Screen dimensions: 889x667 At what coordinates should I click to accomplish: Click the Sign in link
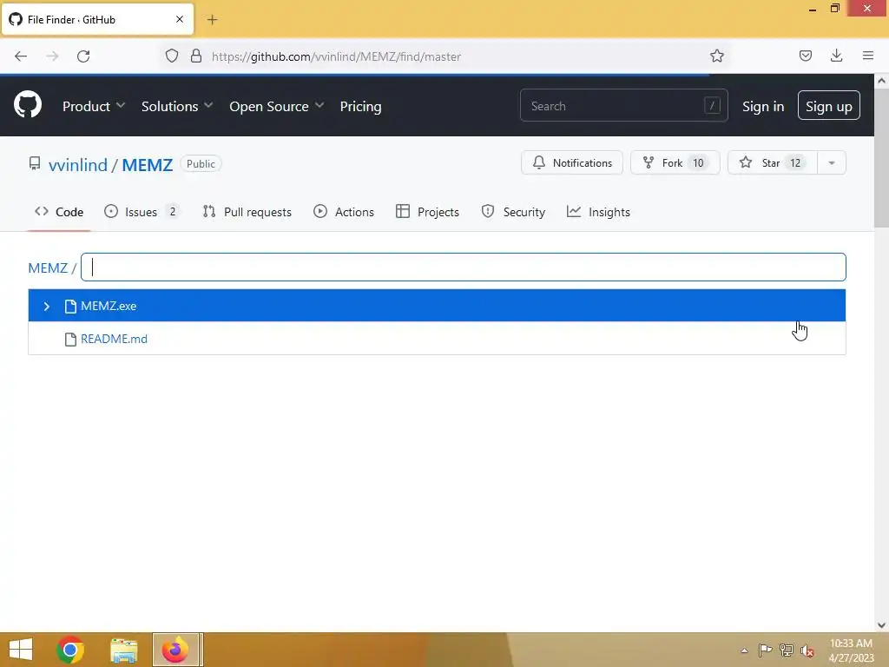coord(763,106)
